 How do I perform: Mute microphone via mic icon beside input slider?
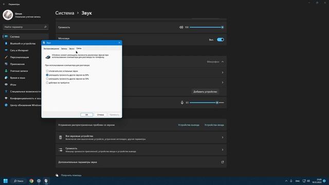coord(182,103)
